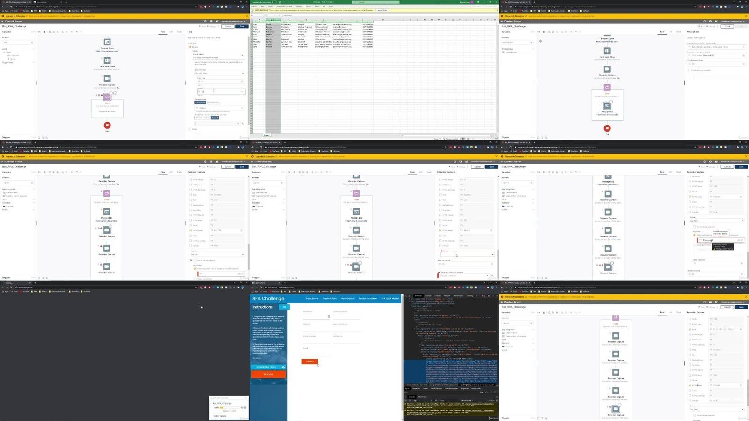Open Input Forms link on RPA Challenge page
Image resolution: width=749 pixels, height=421 pixels.
[312, 298]
